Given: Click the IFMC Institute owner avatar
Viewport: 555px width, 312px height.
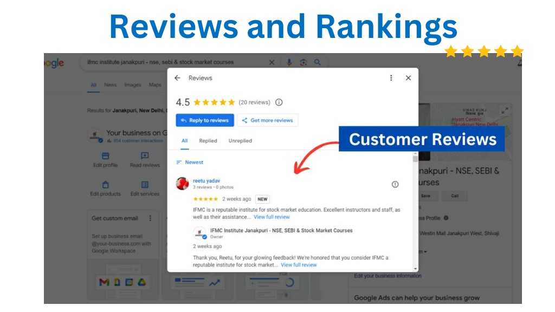Looking at the screenshot, I should 199,233.
